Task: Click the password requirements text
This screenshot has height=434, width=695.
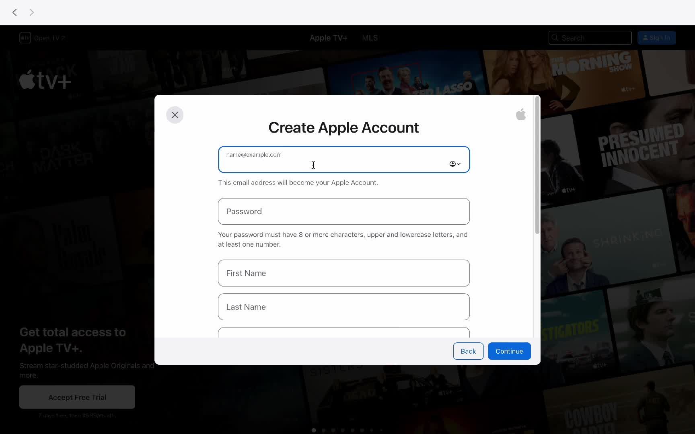Action: pos(343,240)
